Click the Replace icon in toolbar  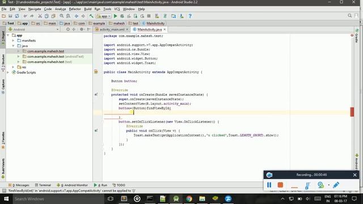pos(68,16)
